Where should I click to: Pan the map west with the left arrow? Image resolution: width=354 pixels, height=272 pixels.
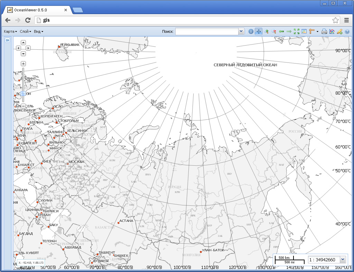tap(18, 48)
